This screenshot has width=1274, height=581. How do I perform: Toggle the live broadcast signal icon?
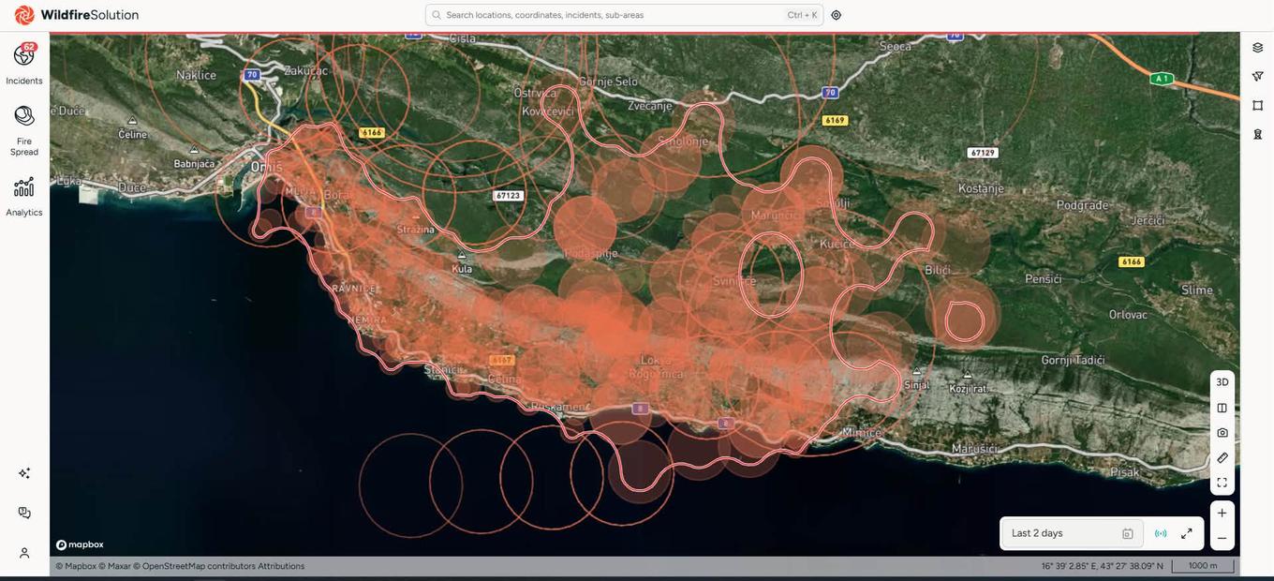point(1162,533)
